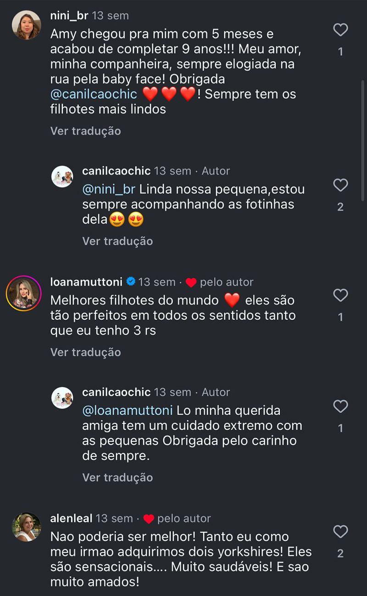Like loanamuttoni's comment with heart icon
Screen dimensions: 367x596
coord(340,295)
